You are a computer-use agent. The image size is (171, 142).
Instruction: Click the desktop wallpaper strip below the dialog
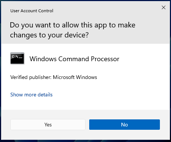click(85, 141)
